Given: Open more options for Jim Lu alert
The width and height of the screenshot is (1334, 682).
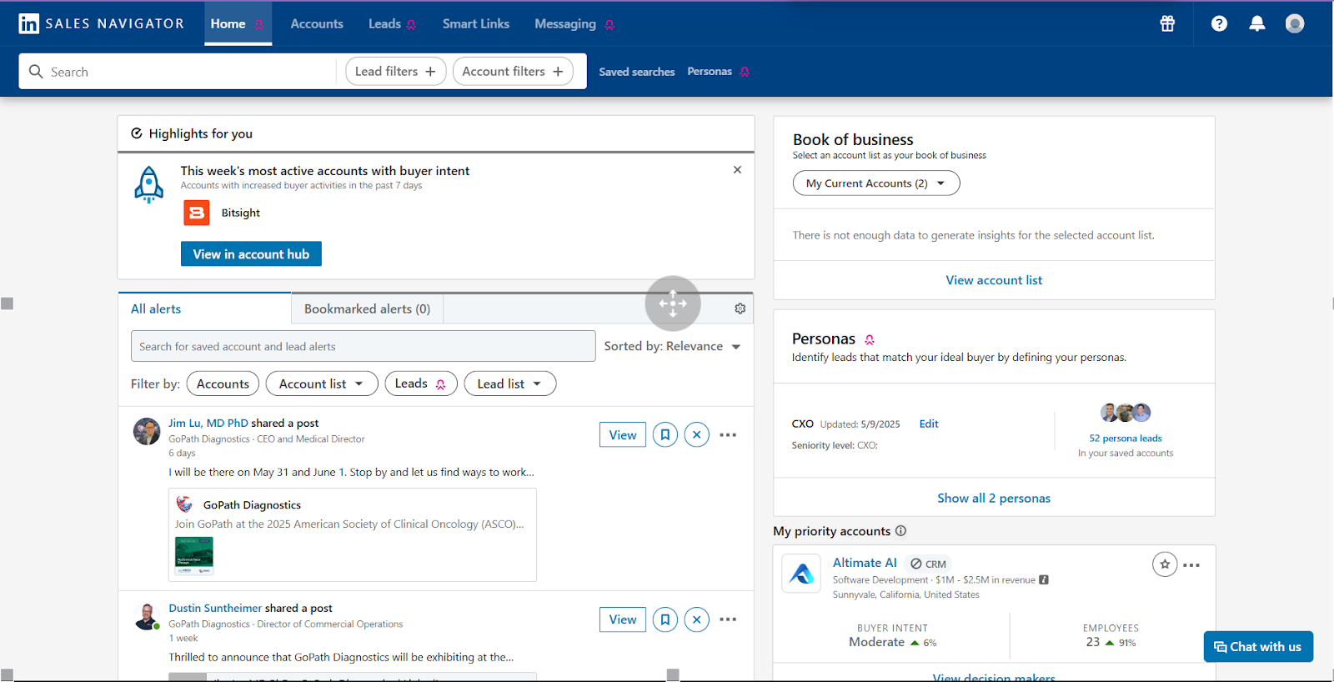Looking at the screenshot, I should pos(728,434).
